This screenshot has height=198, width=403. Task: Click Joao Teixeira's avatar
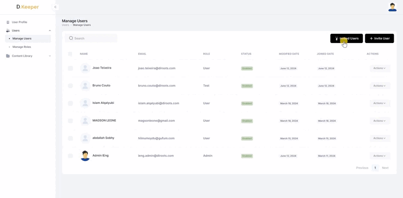point(85,68)
